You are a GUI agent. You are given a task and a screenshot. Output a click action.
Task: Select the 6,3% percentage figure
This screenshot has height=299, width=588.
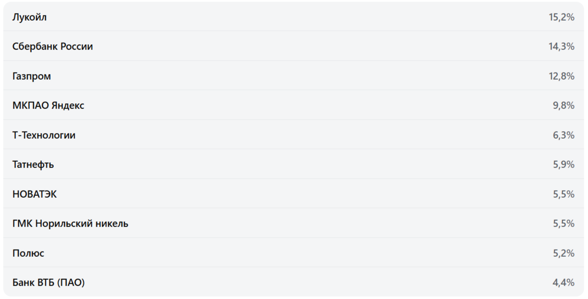[x=564, y=135]
